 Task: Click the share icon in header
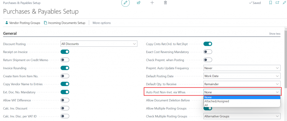(x=138, y=3)
